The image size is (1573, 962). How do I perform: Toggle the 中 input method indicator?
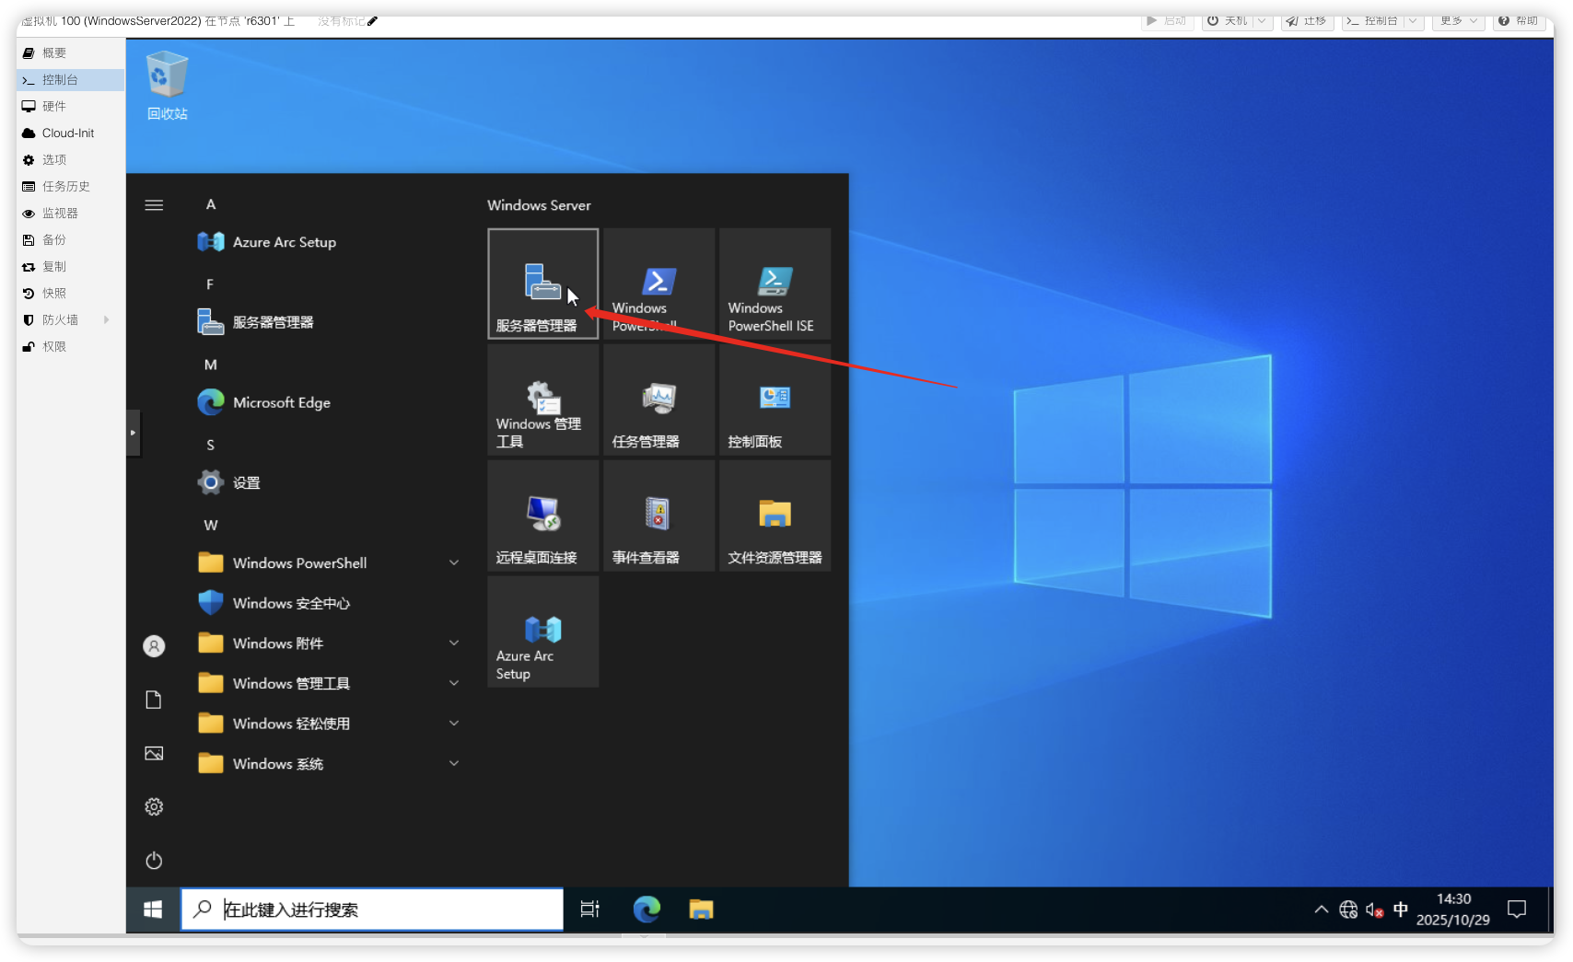pyautogui.click(x=1401, y=910)
